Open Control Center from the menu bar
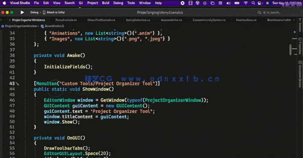Image resolution: width=303 pixels, height=158 pixels. point(260,3)
